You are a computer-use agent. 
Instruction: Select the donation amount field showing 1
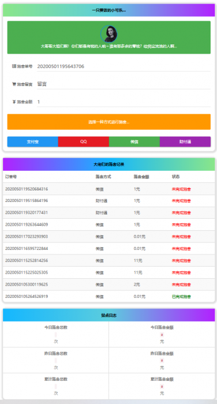click(x=124, y=102)
